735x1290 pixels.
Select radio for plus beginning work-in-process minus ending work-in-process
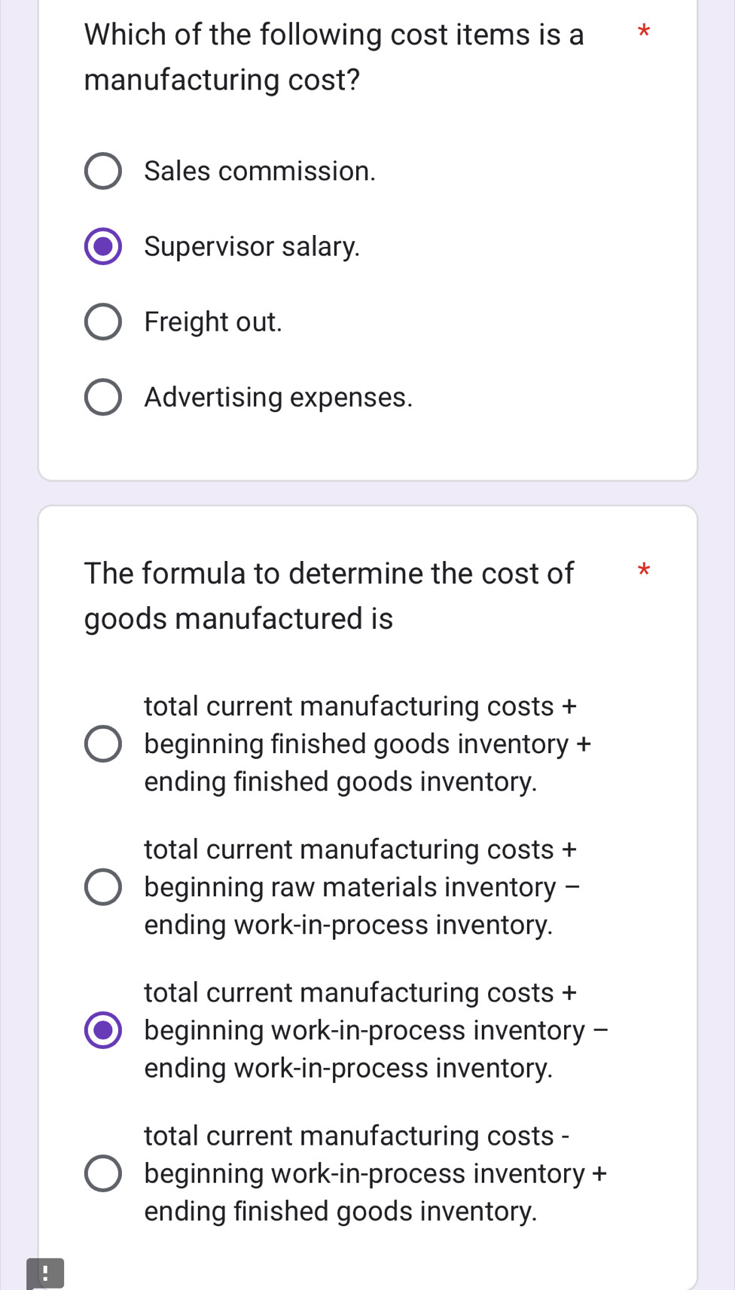click(102, 1030)
